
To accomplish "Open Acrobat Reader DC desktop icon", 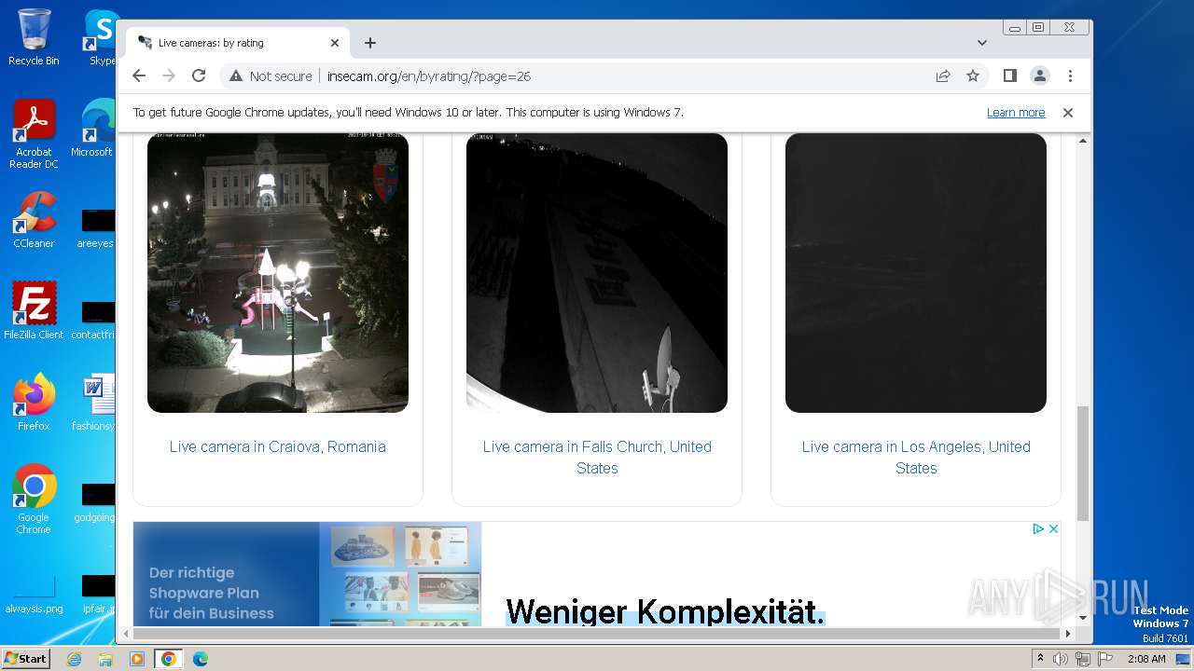I will [x=34, y=134].
